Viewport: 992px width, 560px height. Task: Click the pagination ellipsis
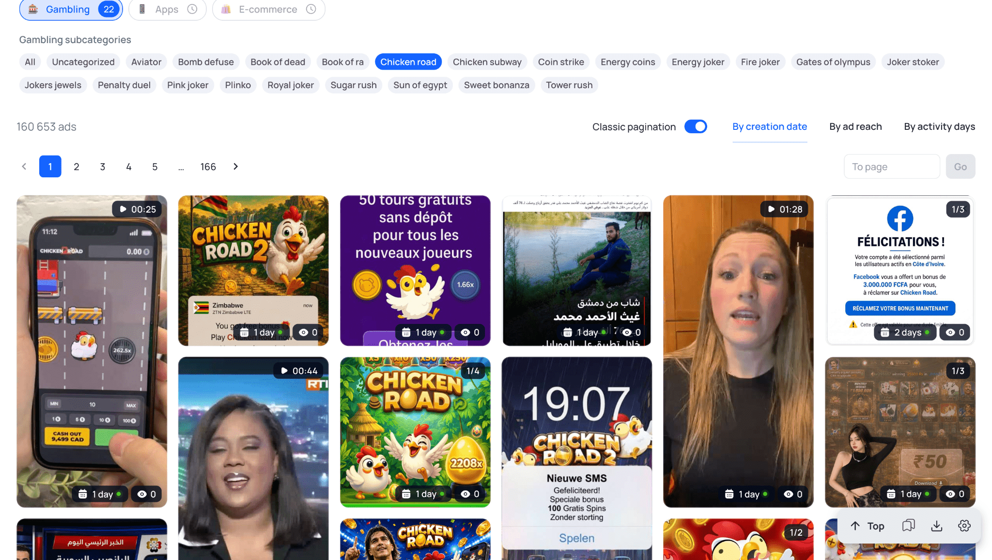point(181,168)
